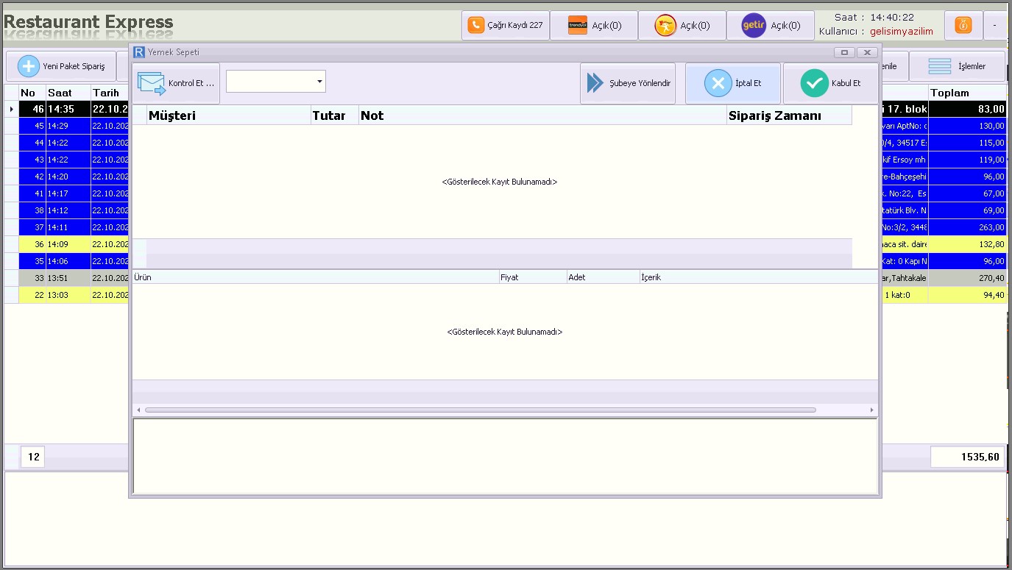Open the İşlemler menu button
The width and height of the screenshot is (1012, 570).
click(957, 66)
